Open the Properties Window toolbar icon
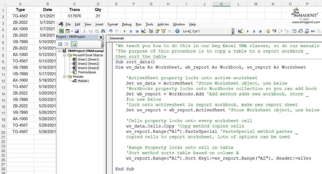The image size is (322, 174). 157,31
